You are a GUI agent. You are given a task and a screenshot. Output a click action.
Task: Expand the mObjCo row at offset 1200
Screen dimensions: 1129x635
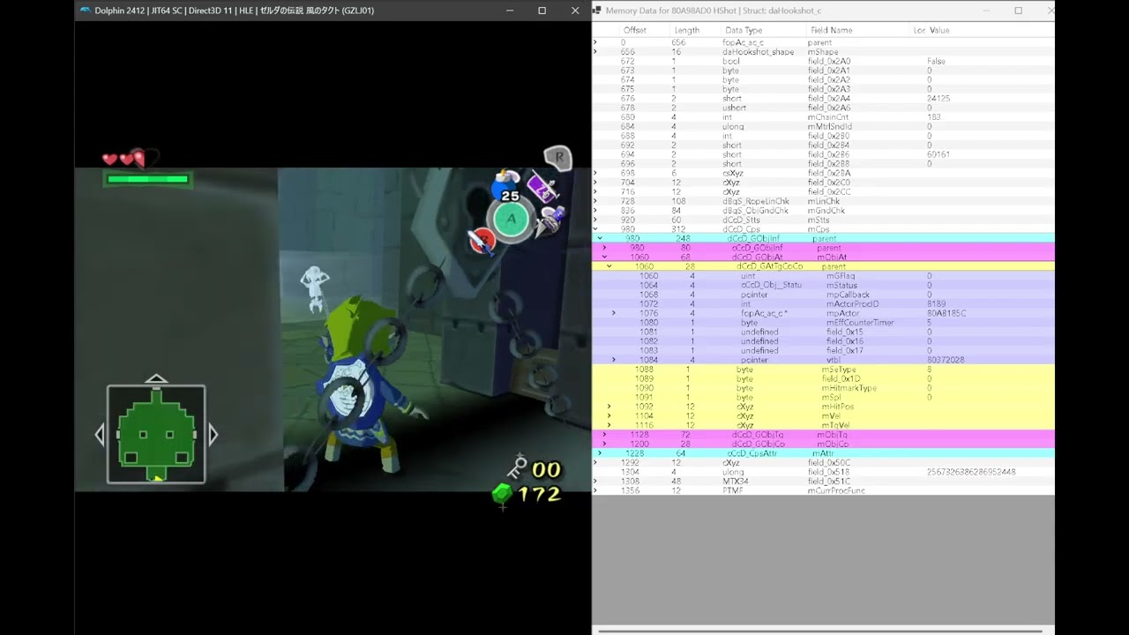click(x=605, y=444)
